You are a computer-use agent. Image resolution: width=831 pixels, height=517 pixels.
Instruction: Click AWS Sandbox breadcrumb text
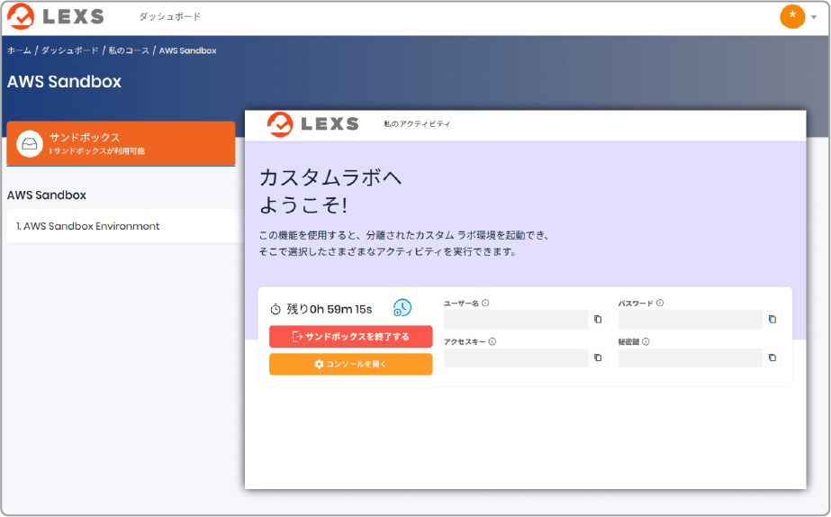187,50
